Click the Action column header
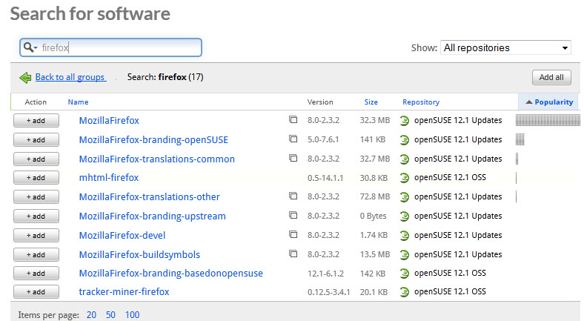584x321 pixels. 36,102
